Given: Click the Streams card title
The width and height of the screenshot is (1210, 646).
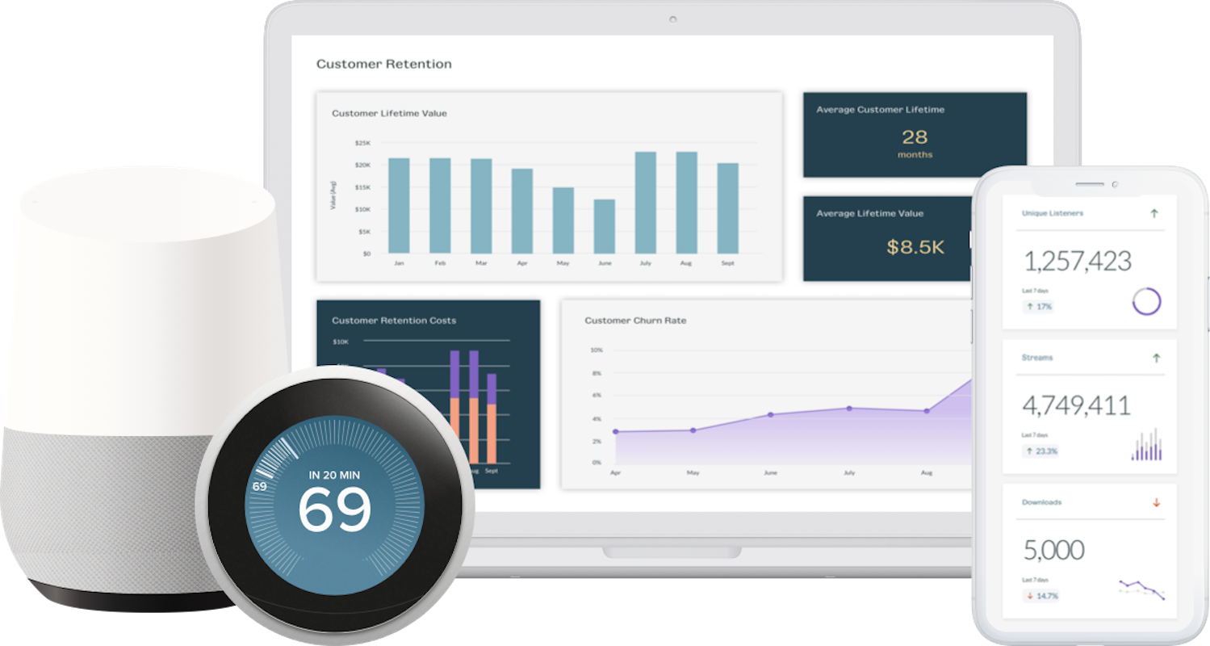Looking at the screenshot, I should (x=1037, y=358).
